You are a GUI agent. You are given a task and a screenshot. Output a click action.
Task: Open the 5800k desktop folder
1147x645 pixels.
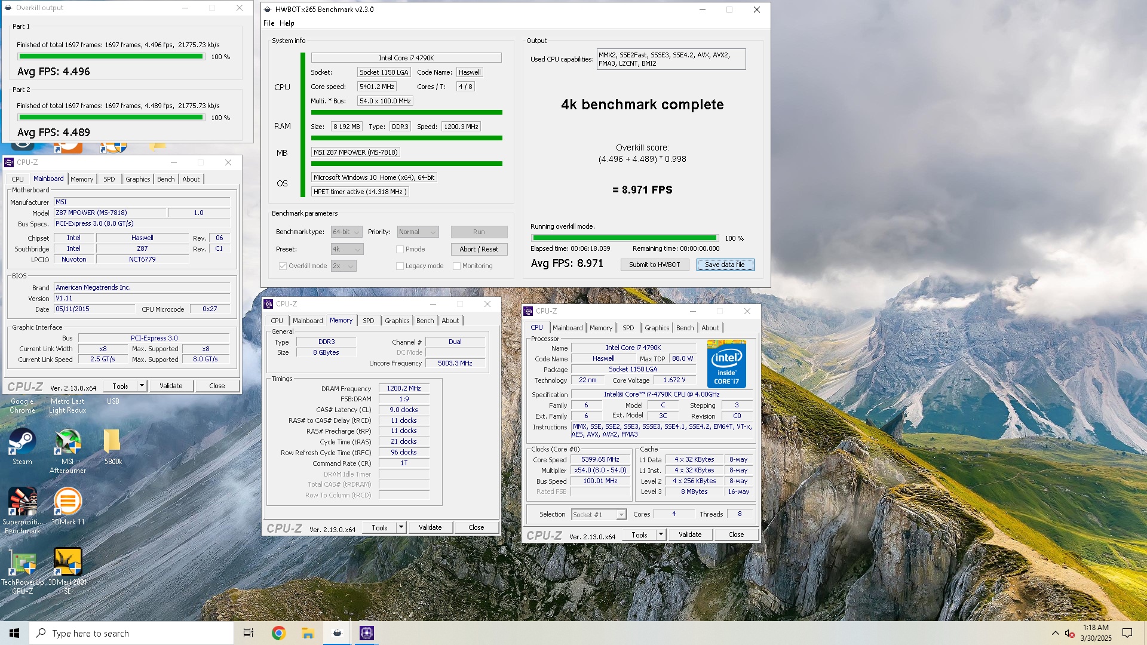tap(113, 447)
